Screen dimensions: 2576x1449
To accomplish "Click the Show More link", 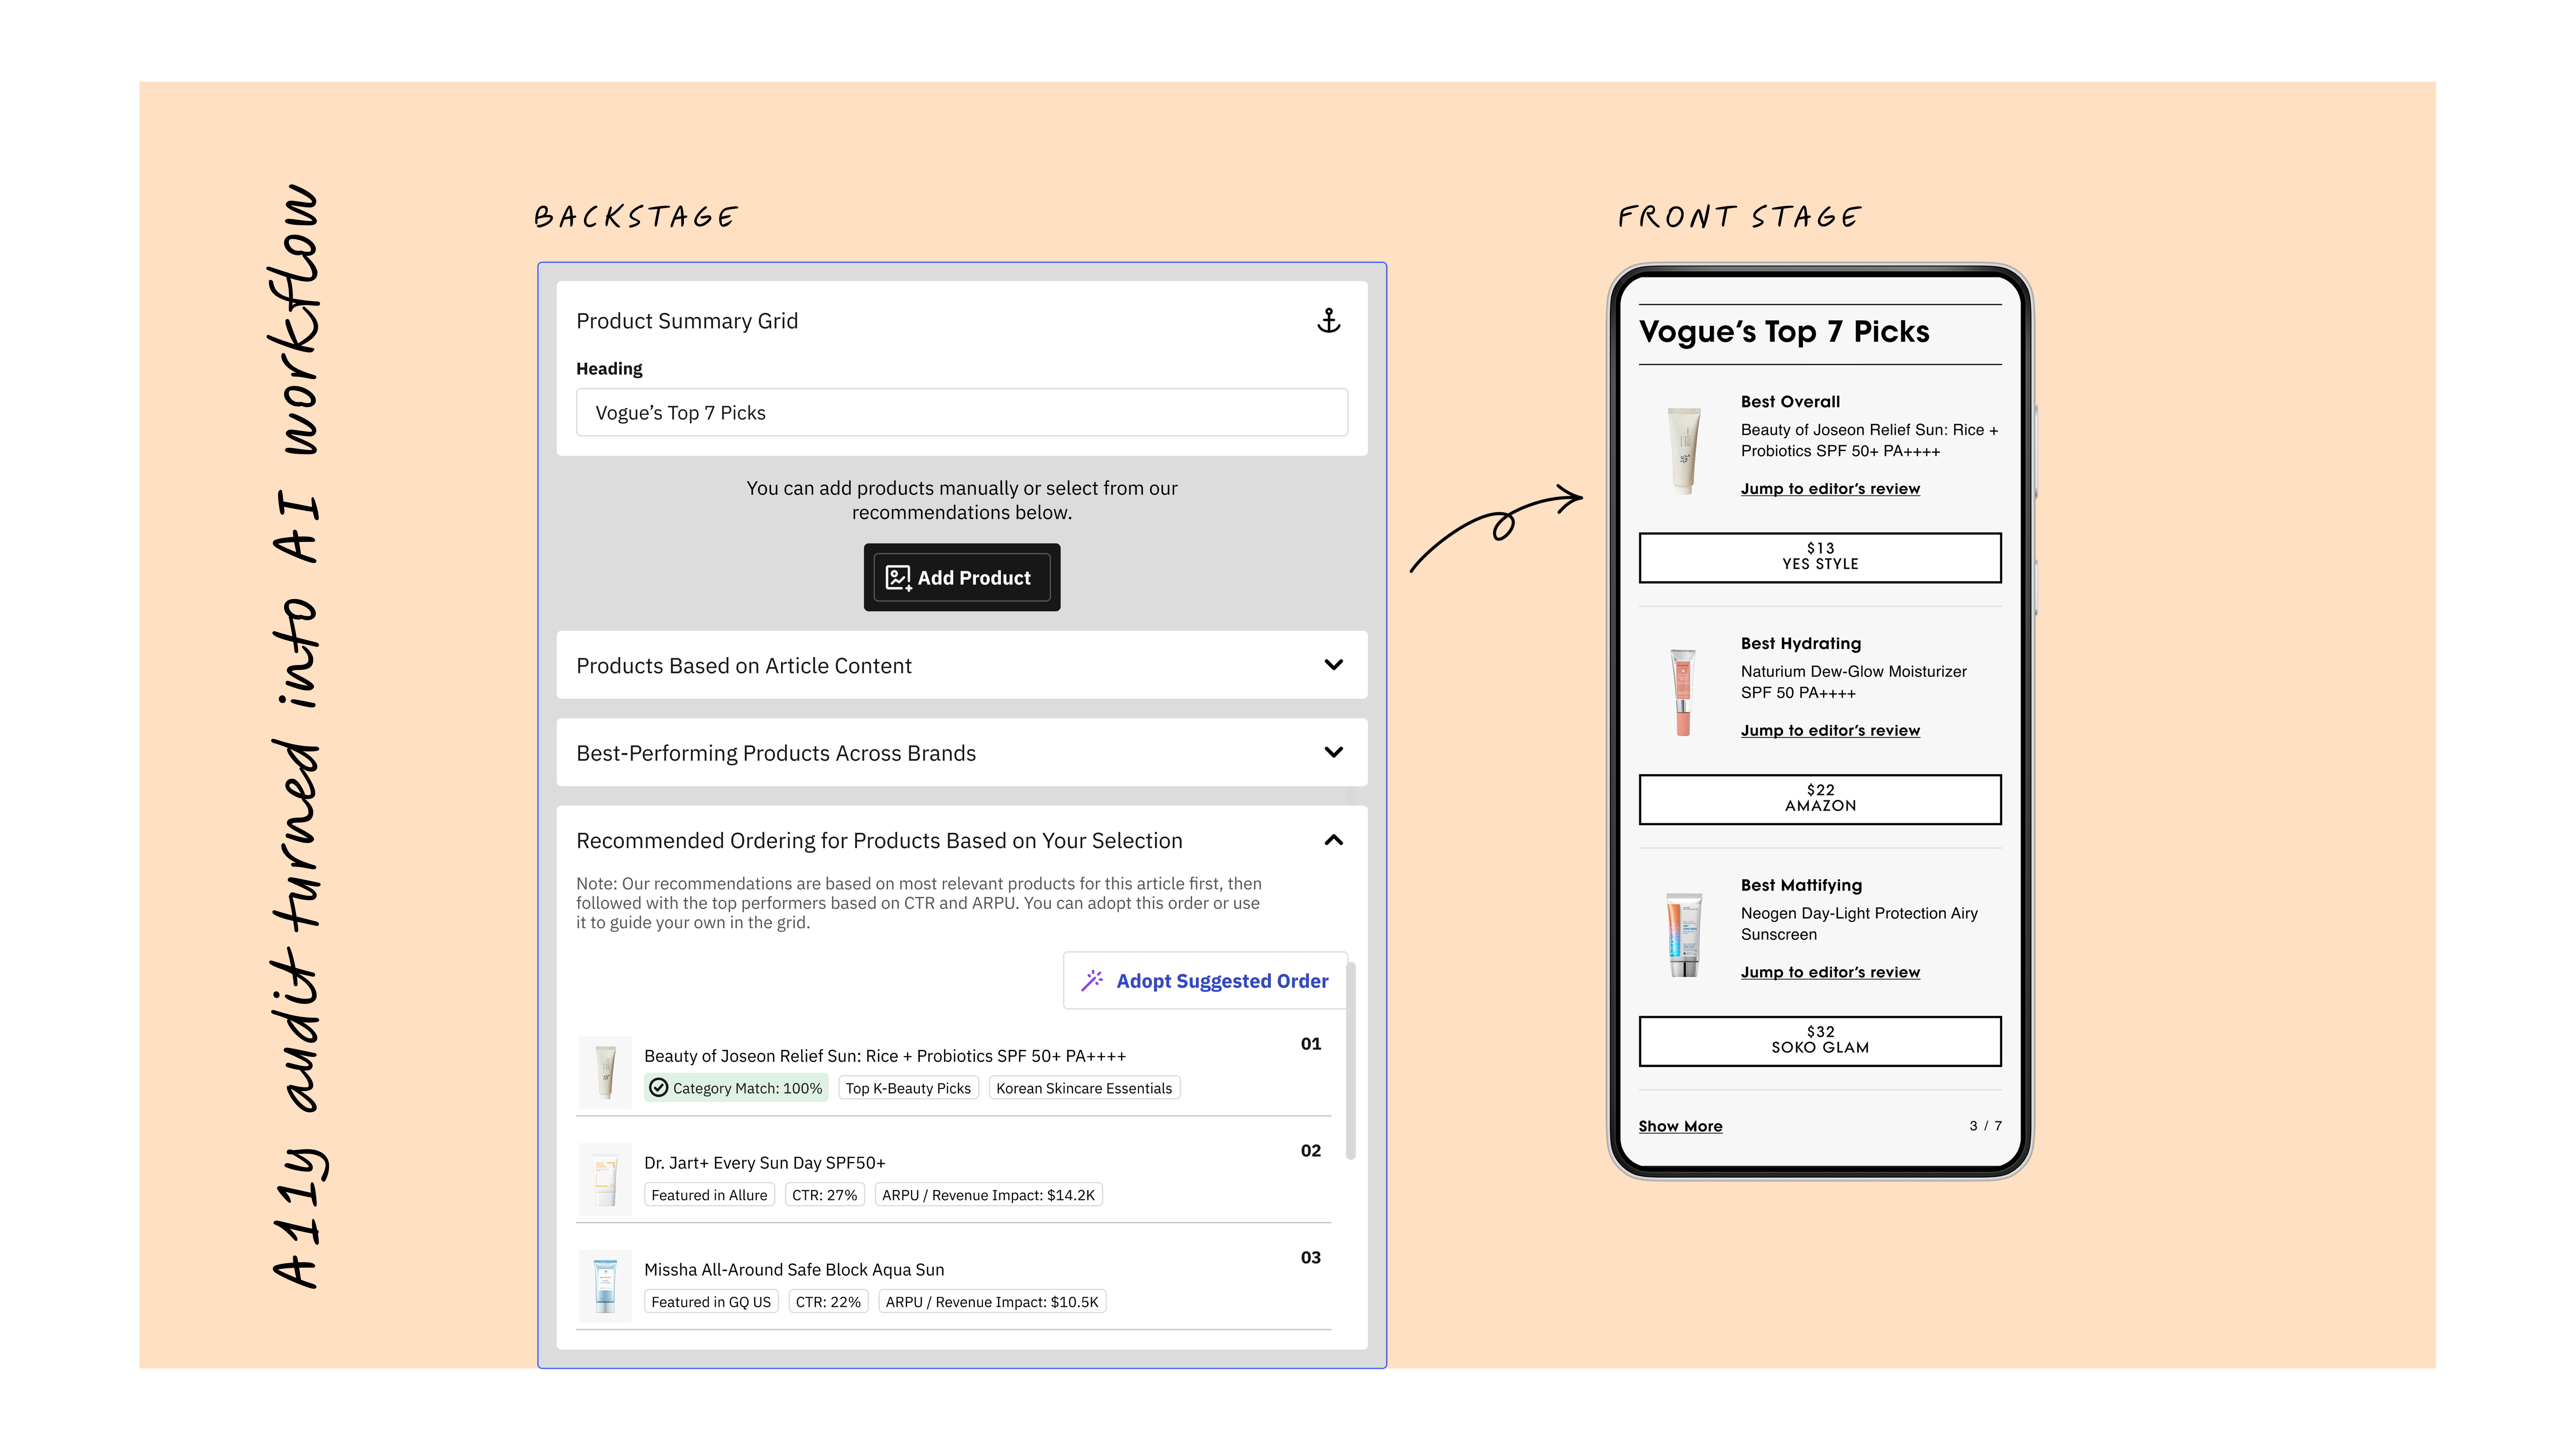I will pyautogui.click(x=1680, y=1126).
